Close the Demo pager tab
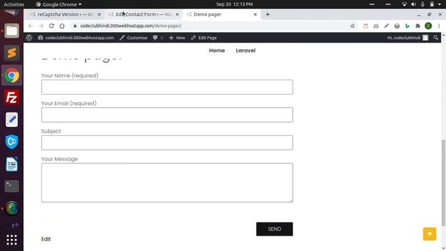This screenshot has width=446, height=251. 255,14
